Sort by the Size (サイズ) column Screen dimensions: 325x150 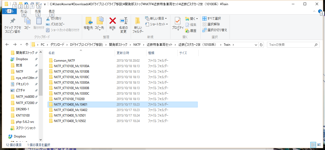pyautogui.click(x=188, y=53)
